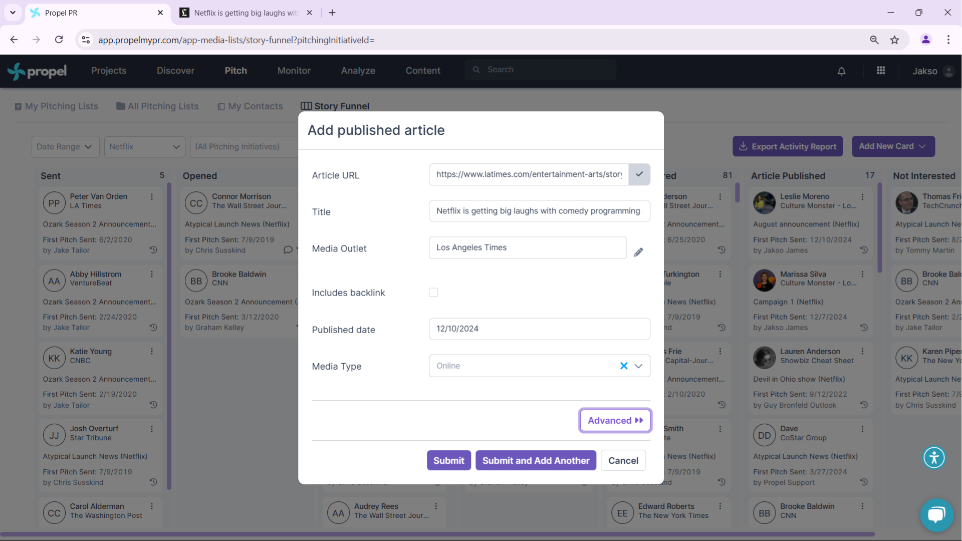Image resolution: width=962 pixels, height=541 pixels.
Task: Open Peter Van Orden card options menu
Action: pyautogui.click(x=152, y=197)
